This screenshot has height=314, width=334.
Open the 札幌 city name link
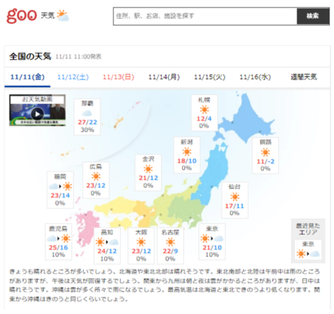click(204, 100)
